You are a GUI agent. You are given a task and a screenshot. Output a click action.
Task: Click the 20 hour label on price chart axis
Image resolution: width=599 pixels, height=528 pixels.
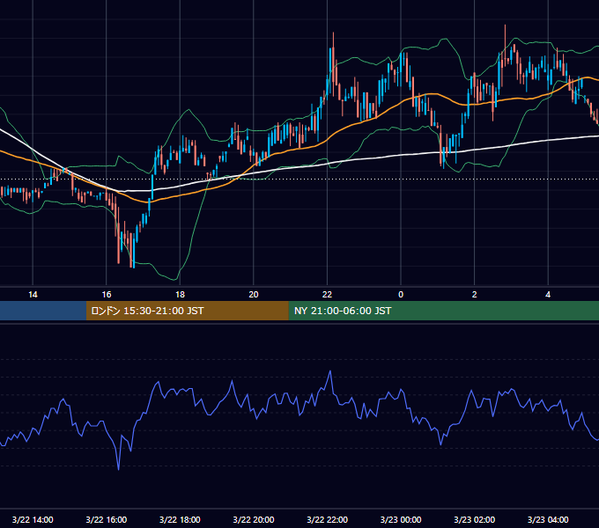(254, 295)
